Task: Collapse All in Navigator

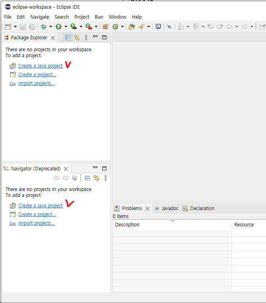Action: 87,178
